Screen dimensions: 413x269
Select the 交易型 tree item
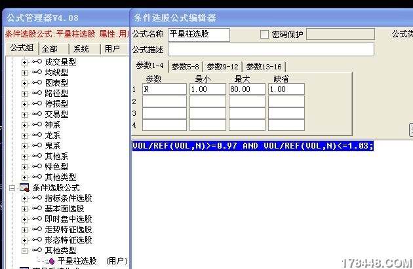coord(56,115)
